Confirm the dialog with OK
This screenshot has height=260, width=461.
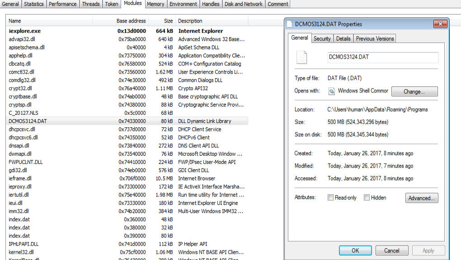point(355,251)
